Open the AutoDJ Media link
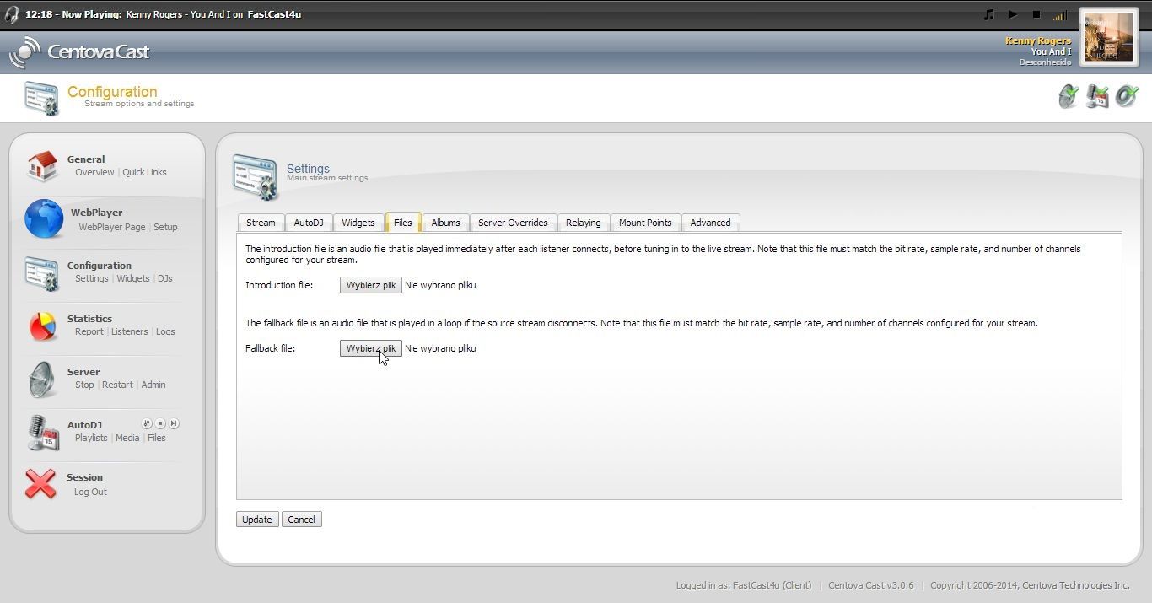Screen dimensions: 1152x603 [127, 438]
